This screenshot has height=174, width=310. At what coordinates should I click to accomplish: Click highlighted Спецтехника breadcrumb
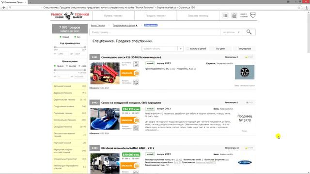(x=151, y=25)
